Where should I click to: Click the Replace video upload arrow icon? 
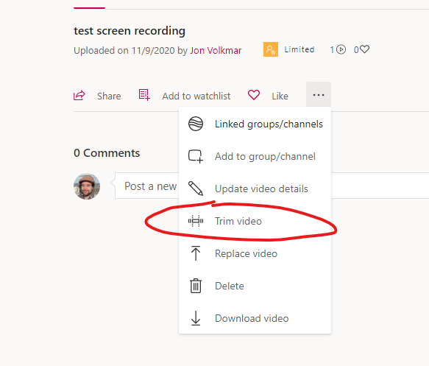[x=196, y=253]
